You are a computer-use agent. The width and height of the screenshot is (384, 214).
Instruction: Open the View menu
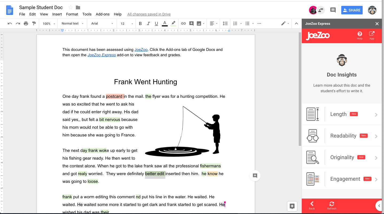tap(44, 14)
